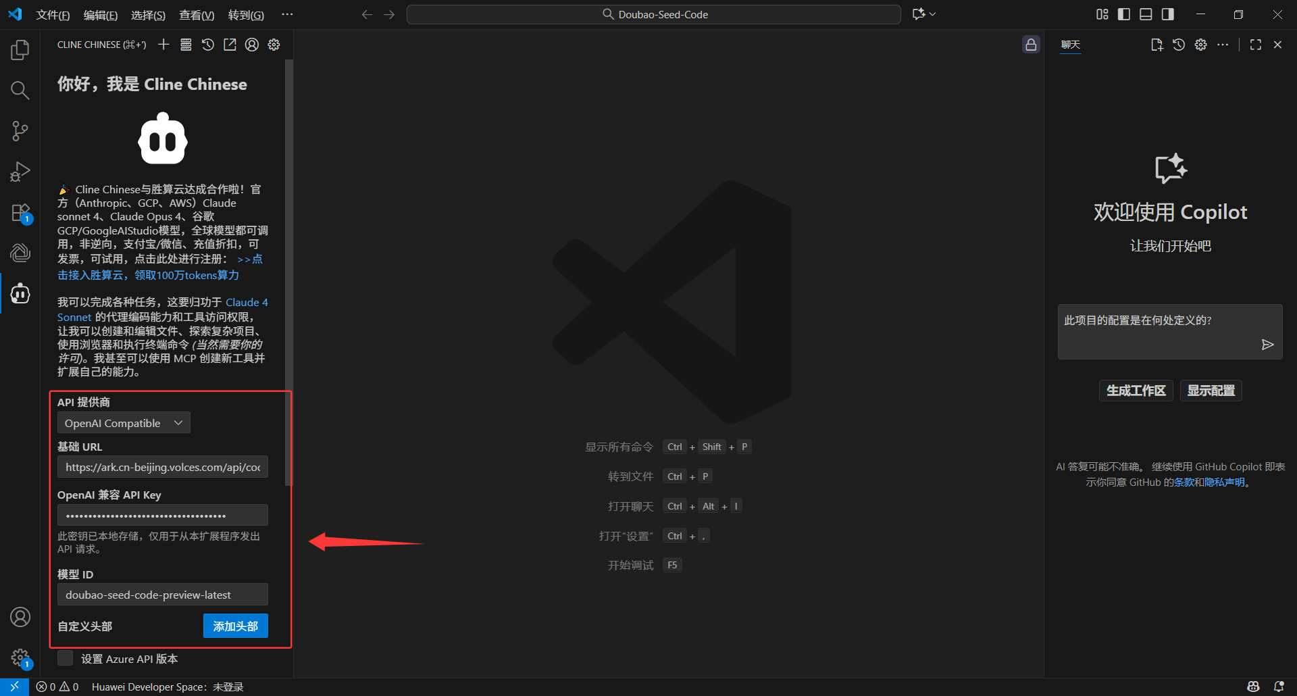Click errors and warnings count in status bar
This screenshot has width=1297, height=696.
[57, 687]
